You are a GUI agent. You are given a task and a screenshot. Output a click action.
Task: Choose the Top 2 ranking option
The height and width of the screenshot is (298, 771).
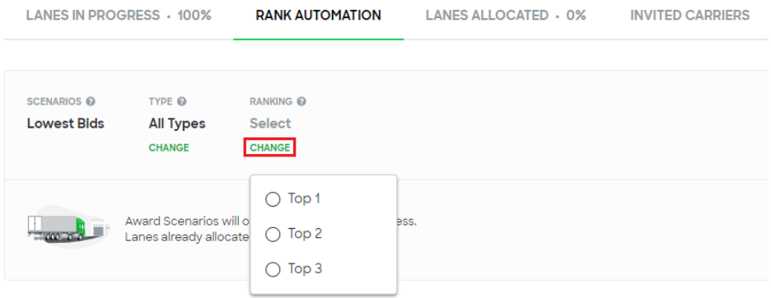point(273,235)
